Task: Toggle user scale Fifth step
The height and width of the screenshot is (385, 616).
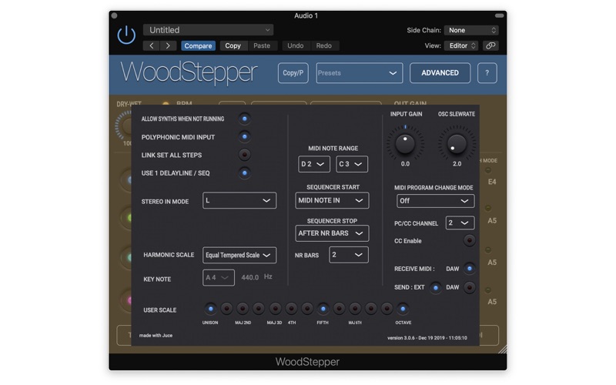Action: pyautogui.click(x=323, y=309)
